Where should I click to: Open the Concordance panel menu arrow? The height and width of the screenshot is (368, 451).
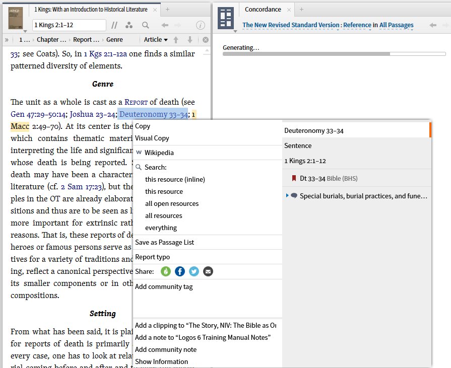click(x=235, y=31)
